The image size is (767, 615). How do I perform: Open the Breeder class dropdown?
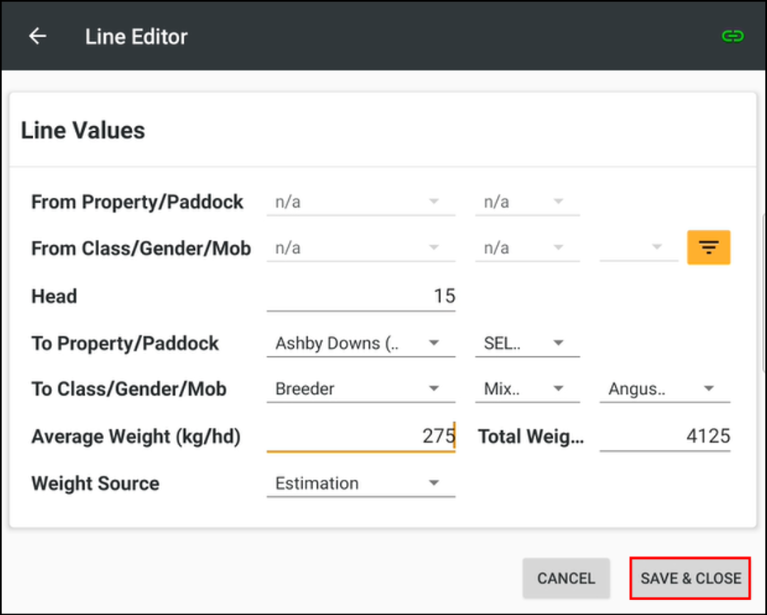[360, 389]
